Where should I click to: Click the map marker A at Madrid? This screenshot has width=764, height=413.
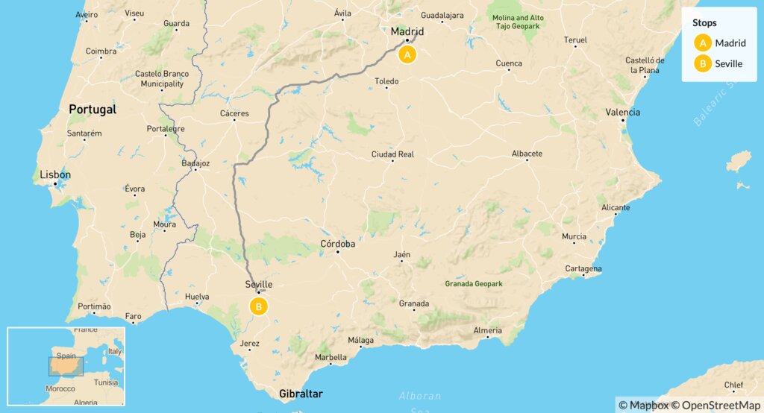(x=407, y=54)
